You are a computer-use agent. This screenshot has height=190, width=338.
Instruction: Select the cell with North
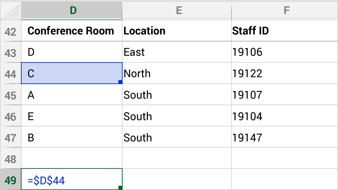pos(177,74)
